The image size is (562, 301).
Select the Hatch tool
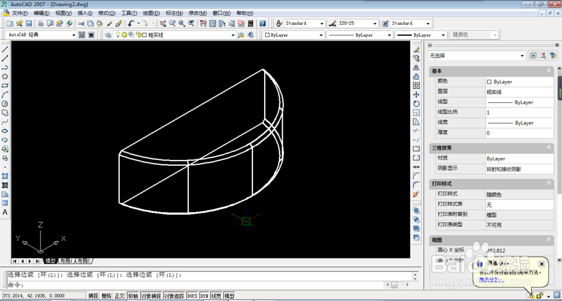[5, 176]
